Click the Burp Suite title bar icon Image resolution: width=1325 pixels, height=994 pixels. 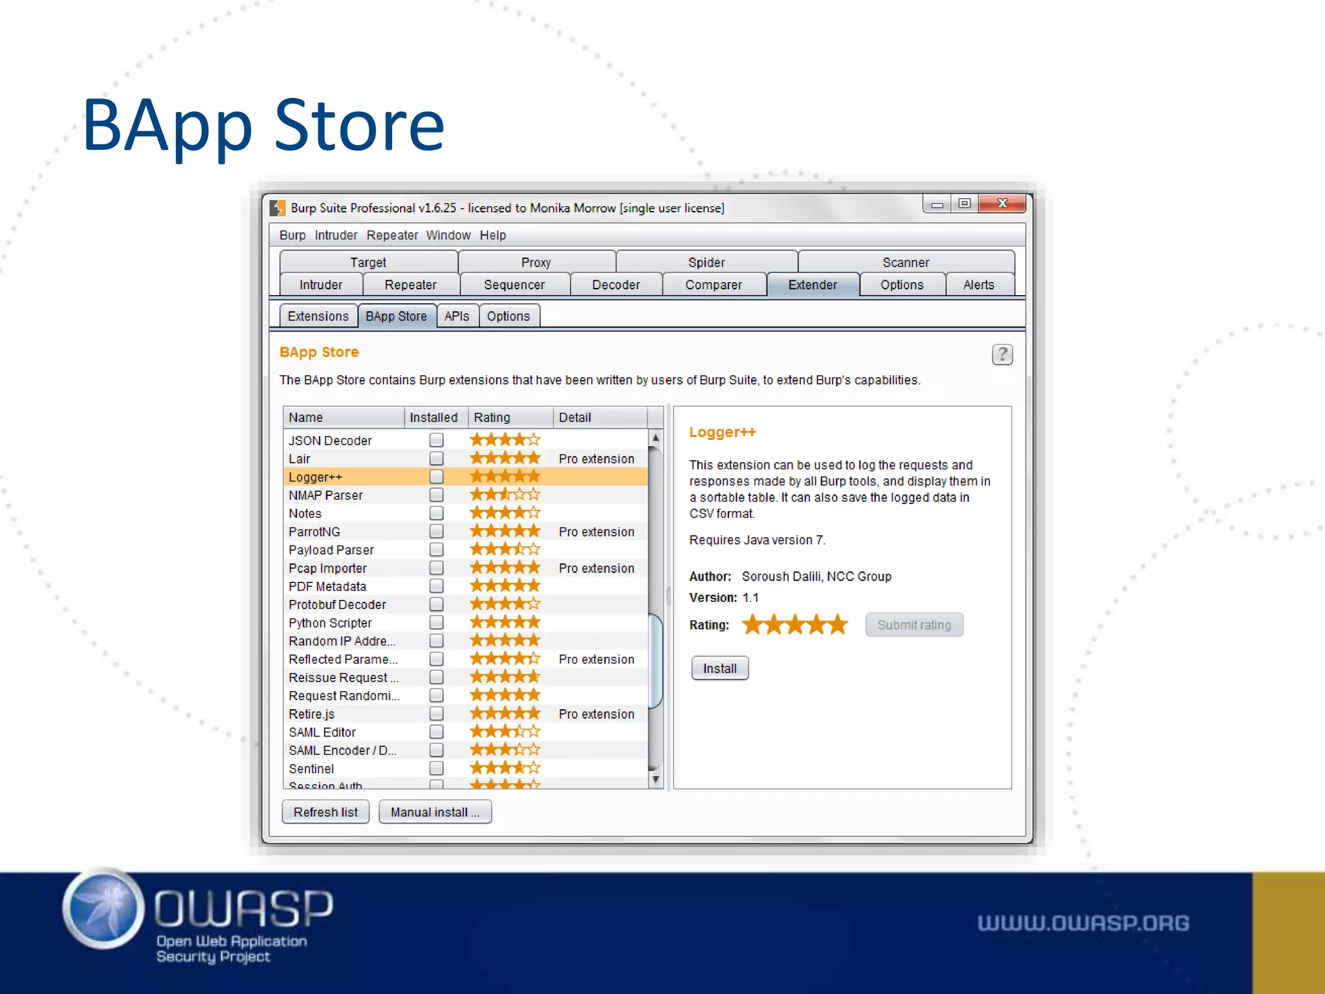(278, 208)
